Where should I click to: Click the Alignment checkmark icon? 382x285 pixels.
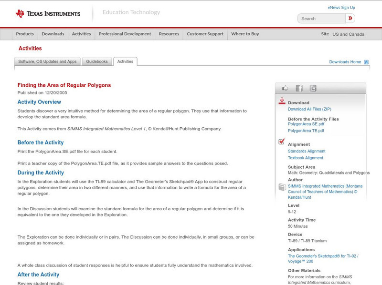coord(281,142)
